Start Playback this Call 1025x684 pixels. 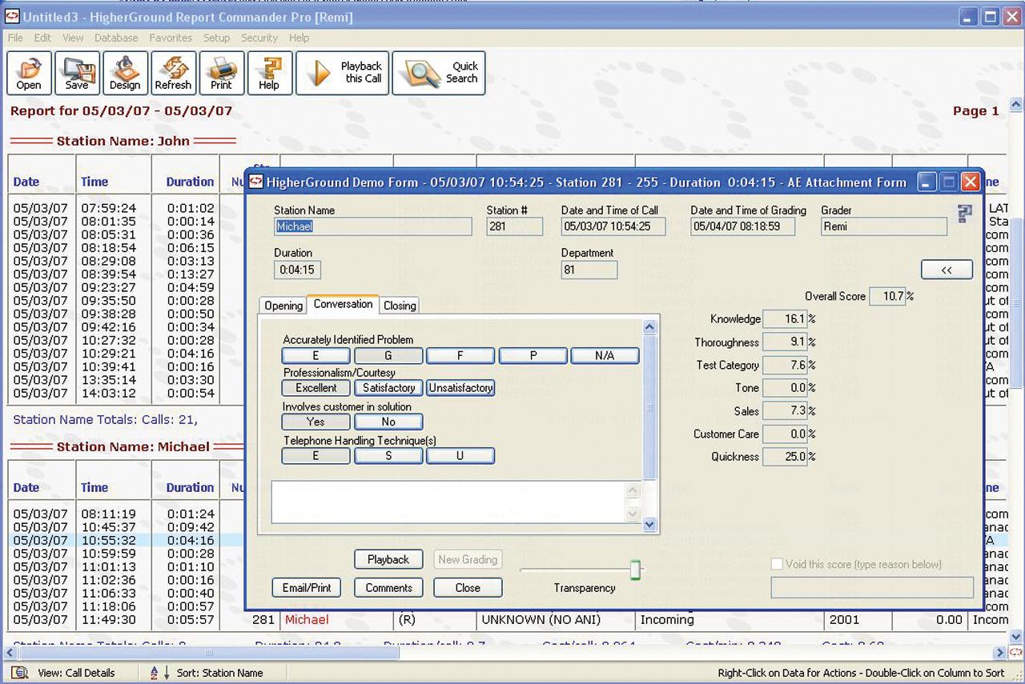(x=342, y=74)
